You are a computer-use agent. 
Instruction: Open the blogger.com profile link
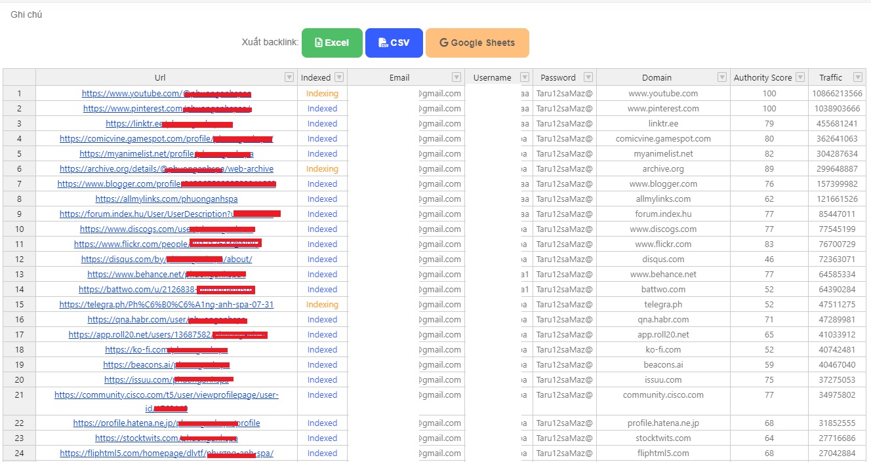click(x=167, y=184)
